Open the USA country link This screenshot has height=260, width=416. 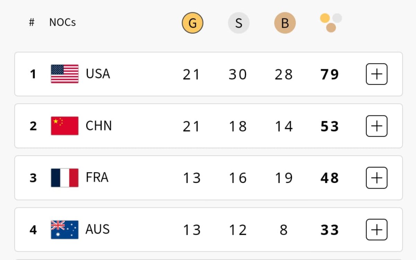tap(98, 74)
